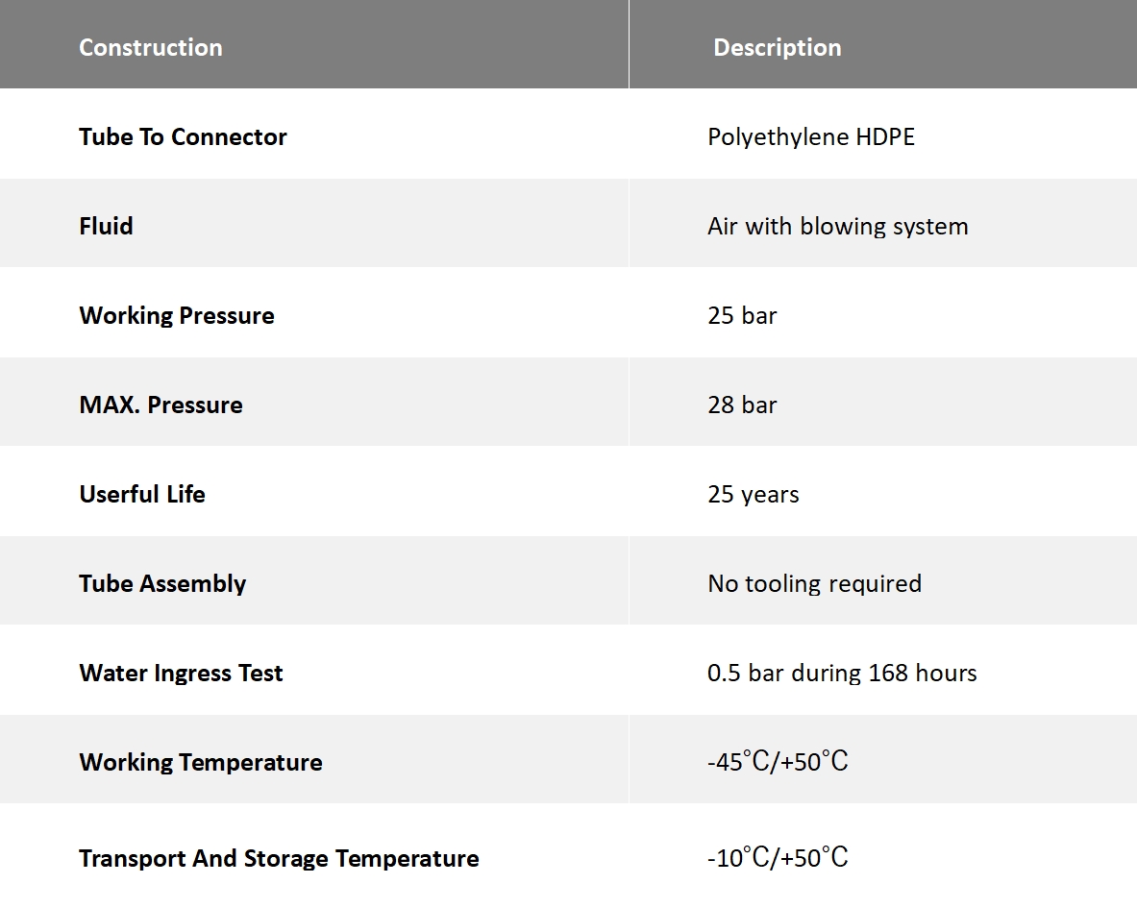Click the 0.5 bar during 168 hours value
The width and height of the screenshot is (1137, 908).
(x=842, y=673)
